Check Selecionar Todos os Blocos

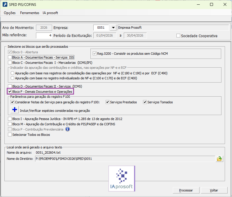click(x=10, y=135)
